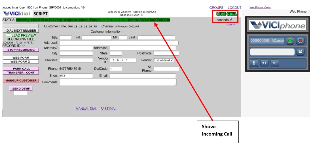Click the 'RECORD ID: 16' text
Screen dimensions: 315x146
coord(14,46)
